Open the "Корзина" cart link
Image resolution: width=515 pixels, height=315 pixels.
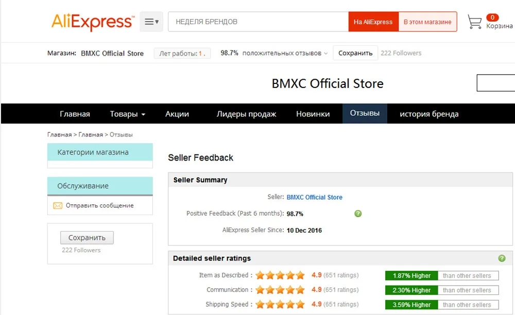pos(499,26)
